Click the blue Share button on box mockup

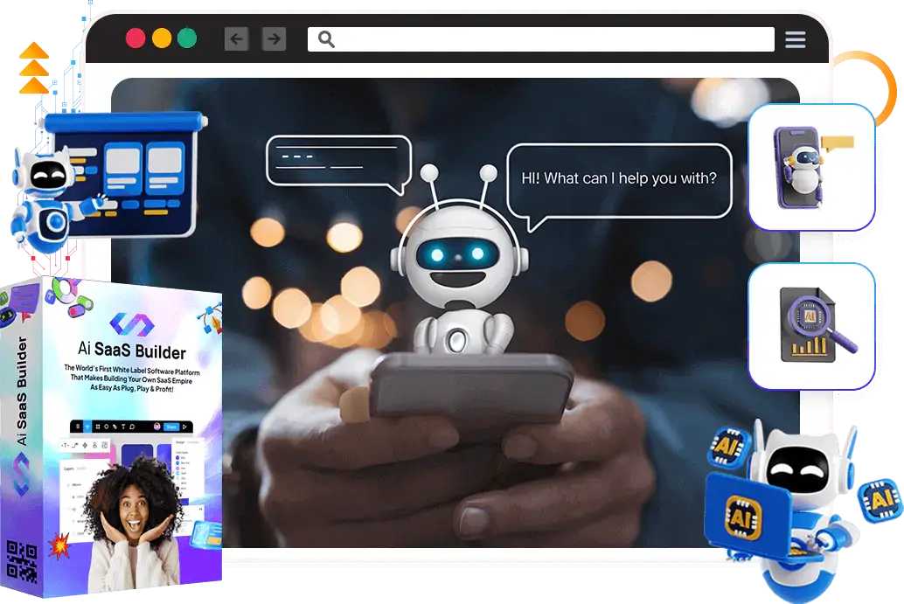click(x=172, y=427)
